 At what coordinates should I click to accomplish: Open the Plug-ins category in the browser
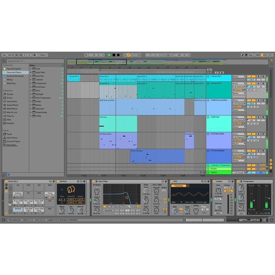(x=10, y=116)
